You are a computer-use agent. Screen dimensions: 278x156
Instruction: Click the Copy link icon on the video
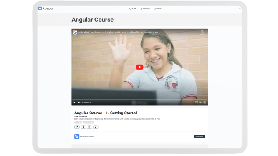pyautogui.click(x=202, y=32)
